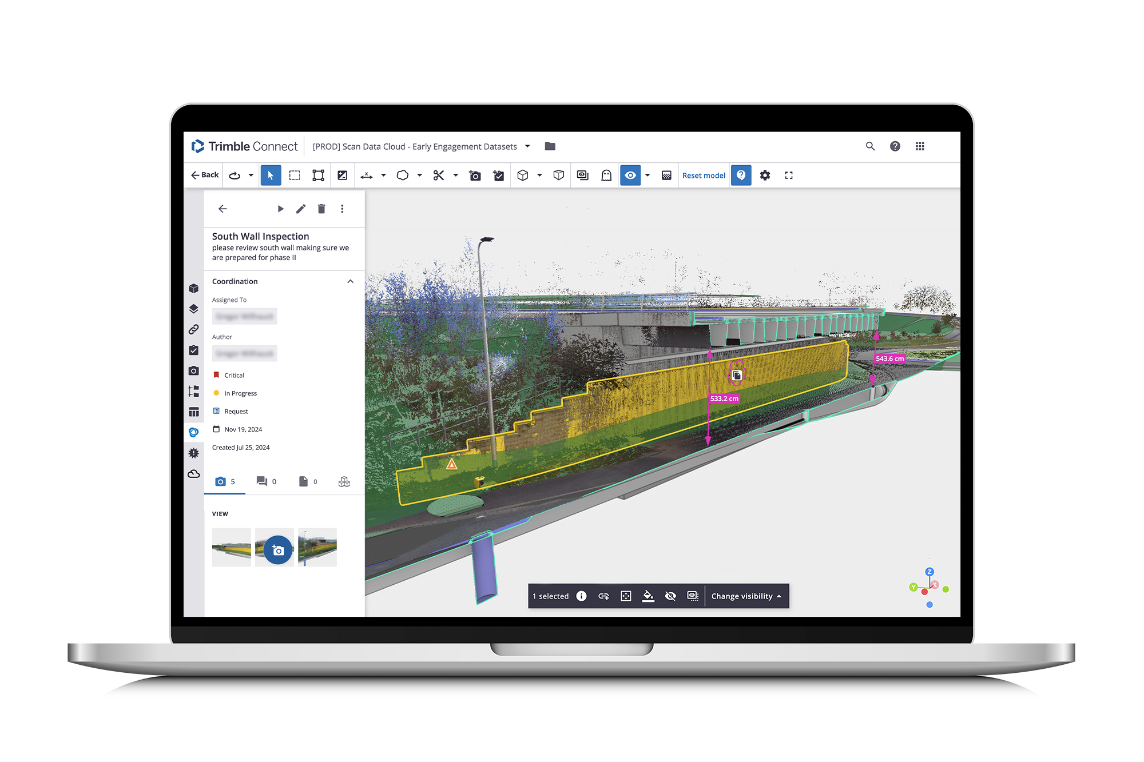The width and height of the screenshot is (1144, 762).
Task: Select the arrow selection tool in the toolbar
Action: click(x=271, y=175)
